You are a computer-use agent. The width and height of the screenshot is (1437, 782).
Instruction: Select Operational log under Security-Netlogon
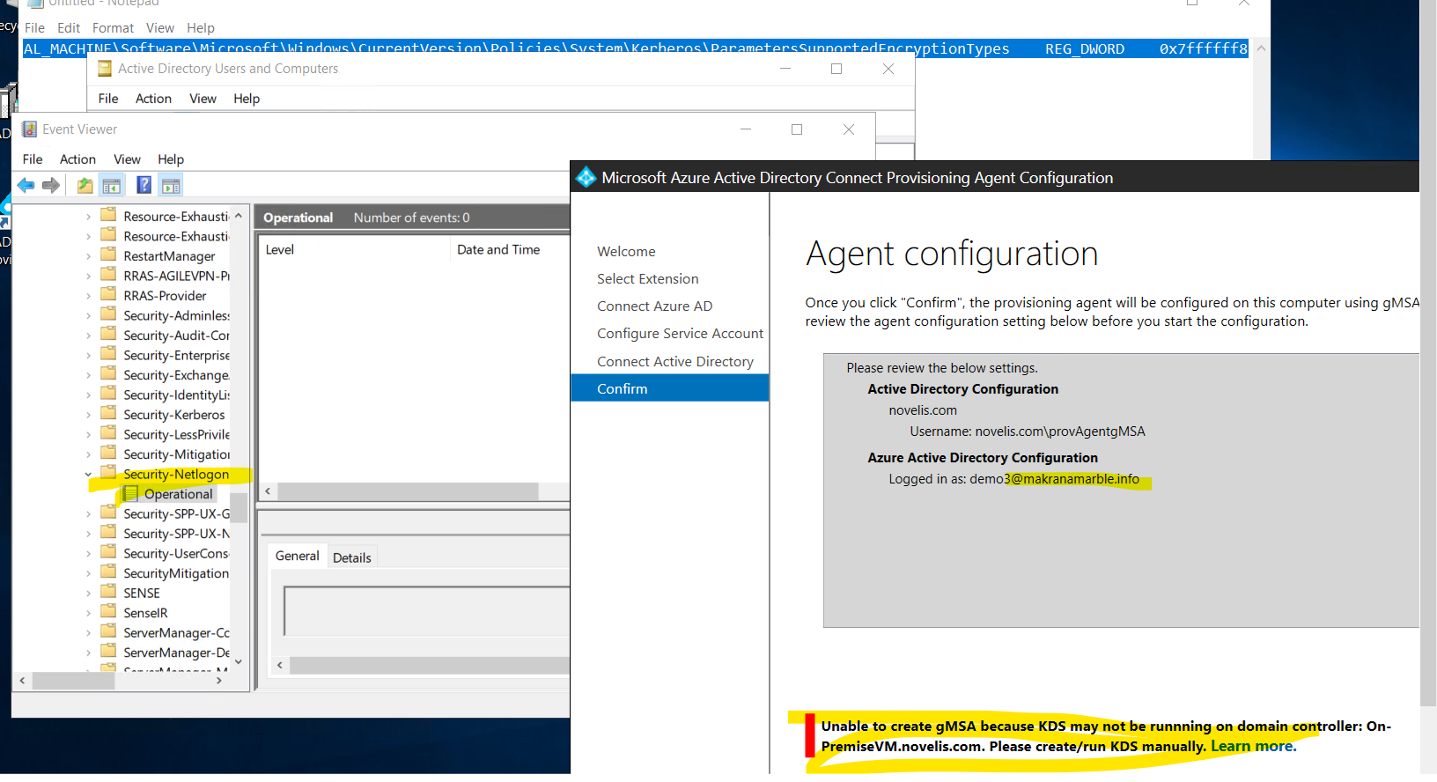tap(178, 494)
